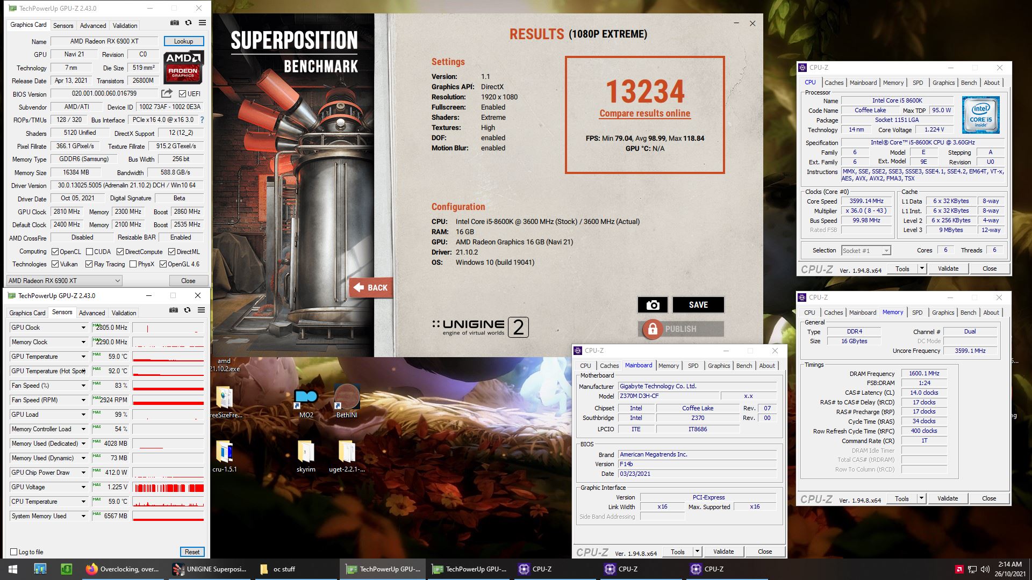The width and height of the screenshot is (1032, 580).
Task: Click the Superposition screenshot camera button
Action: click(x=653, y=305)
